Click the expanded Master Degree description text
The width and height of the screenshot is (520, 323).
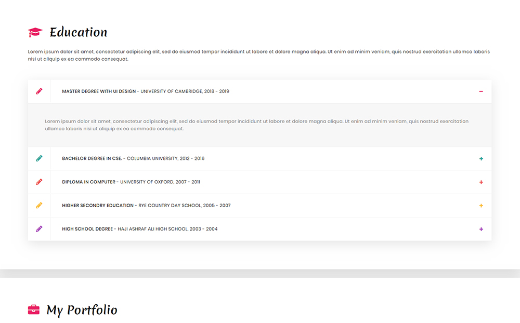pos(256,125)
